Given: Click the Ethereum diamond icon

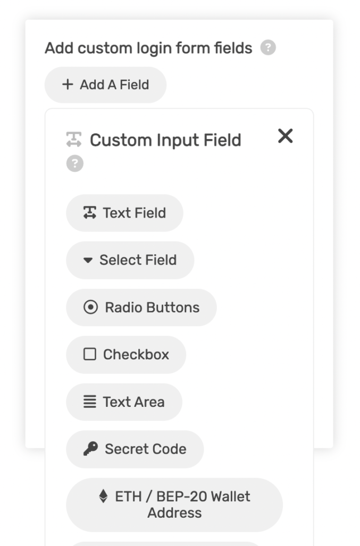Looking at the screenshot, I should 103,496.
